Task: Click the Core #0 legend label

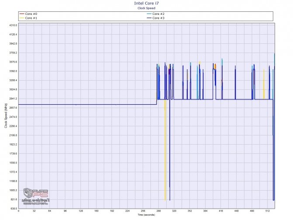Action: (31, 14)
